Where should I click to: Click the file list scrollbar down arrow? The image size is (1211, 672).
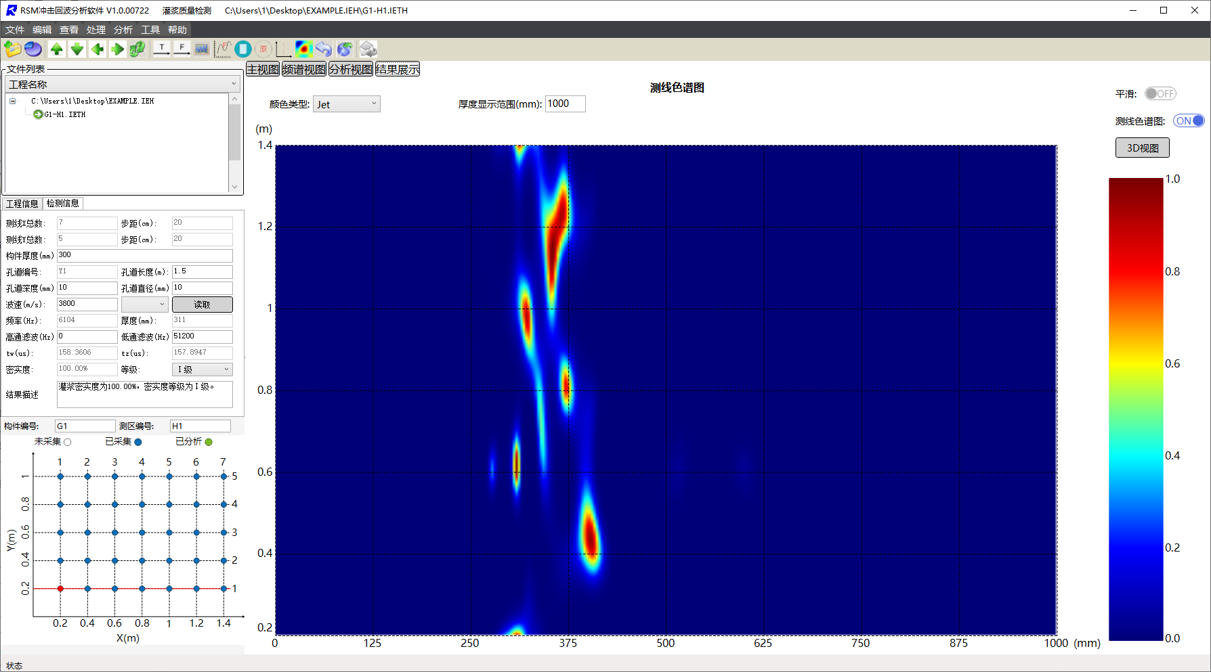click(235, 187)
